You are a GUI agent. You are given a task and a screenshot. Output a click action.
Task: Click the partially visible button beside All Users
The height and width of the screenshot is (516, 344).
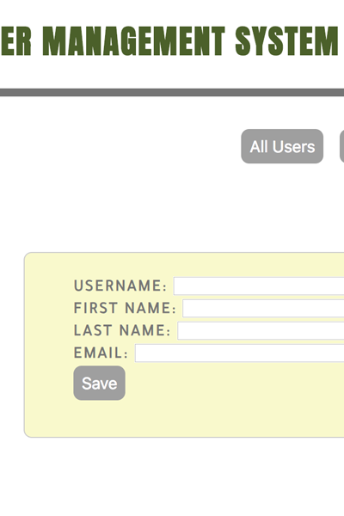(x=342, y=146)
